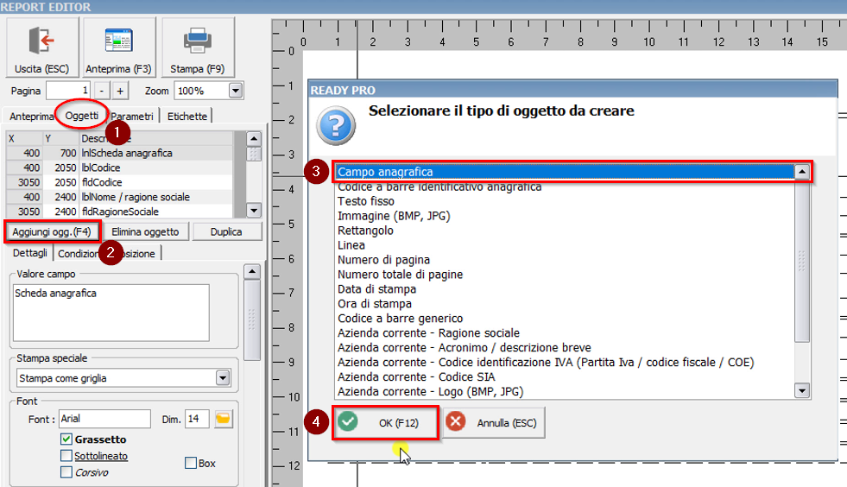Click Aggiungi ogg. (F4) button

[52, 231]
